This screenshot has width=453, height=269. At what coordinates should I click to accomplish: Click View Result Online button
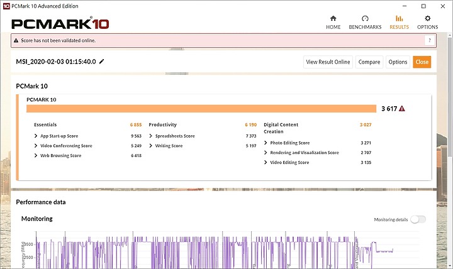pos(328,62)
